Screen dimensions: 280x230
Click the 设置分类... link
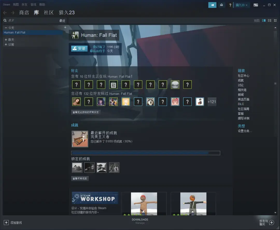(245, 131)
